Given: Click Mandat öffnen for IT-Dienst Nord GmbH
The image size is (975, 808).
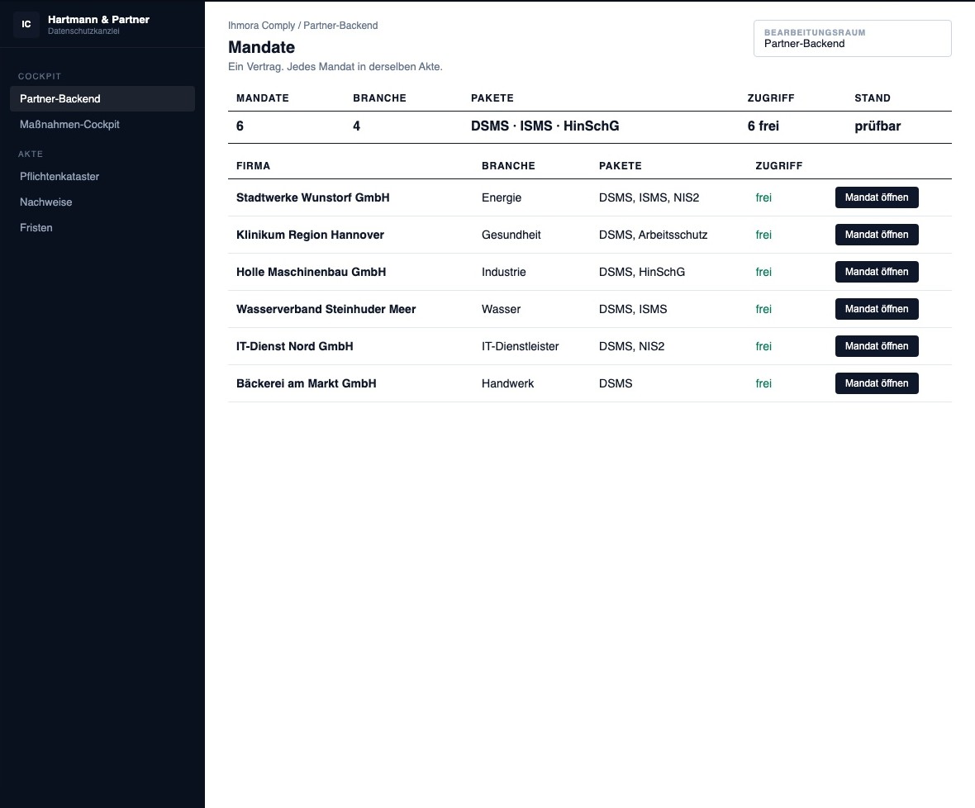Looking at the screenshot, I should pos(876,346).
